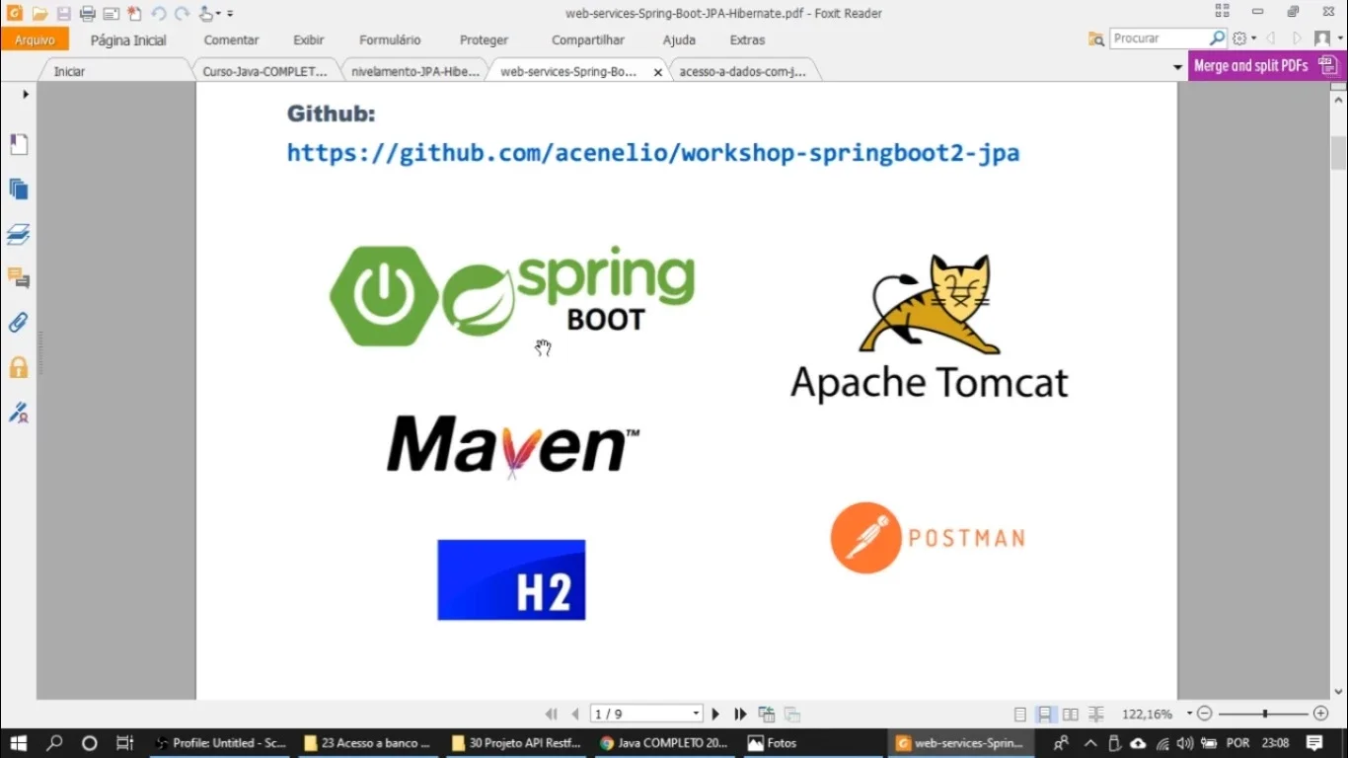
Task: Open the page number dropdown
Action: pos(696,714)
